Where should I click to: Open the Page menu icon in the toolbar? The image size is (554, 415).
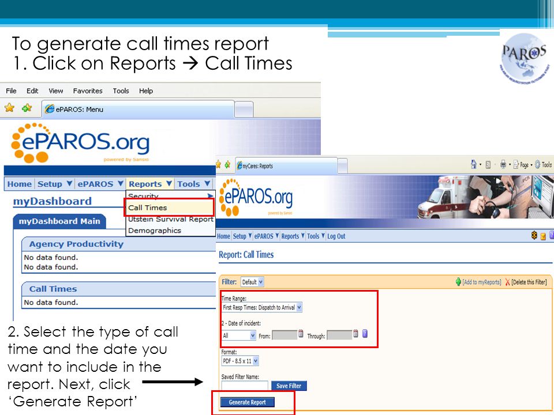pyautogui.click(x=516, y=164)
